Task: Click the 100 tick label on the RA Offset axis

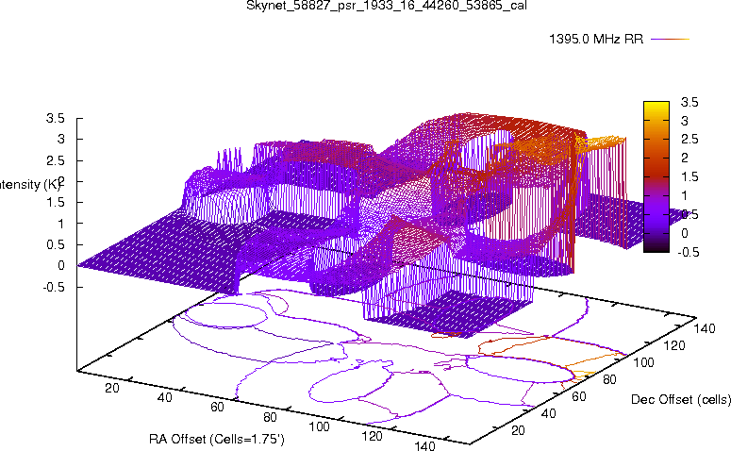Action: coord(320,426)
